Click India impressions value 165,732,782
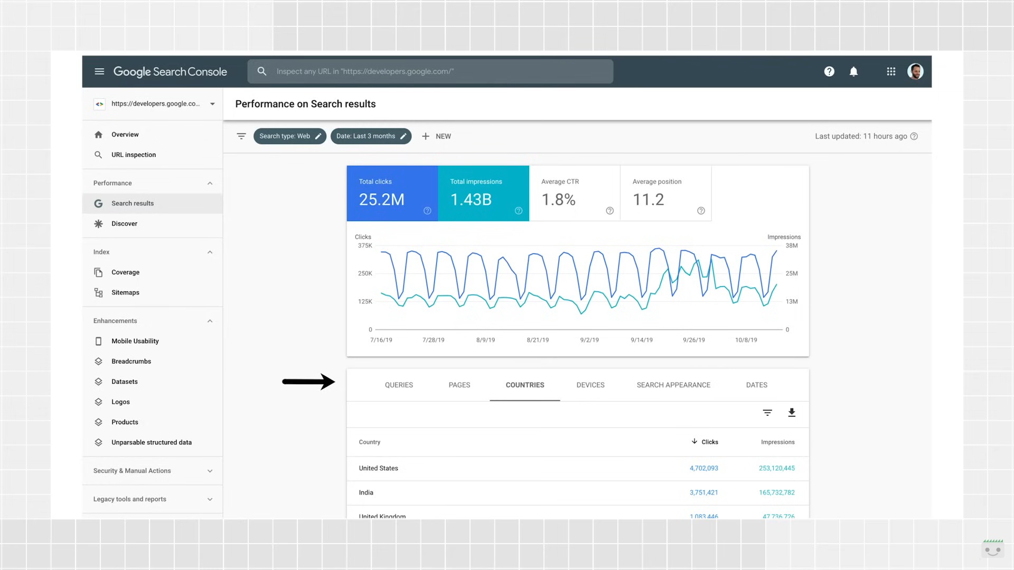Screen dimensions: 1014x570 776,492
